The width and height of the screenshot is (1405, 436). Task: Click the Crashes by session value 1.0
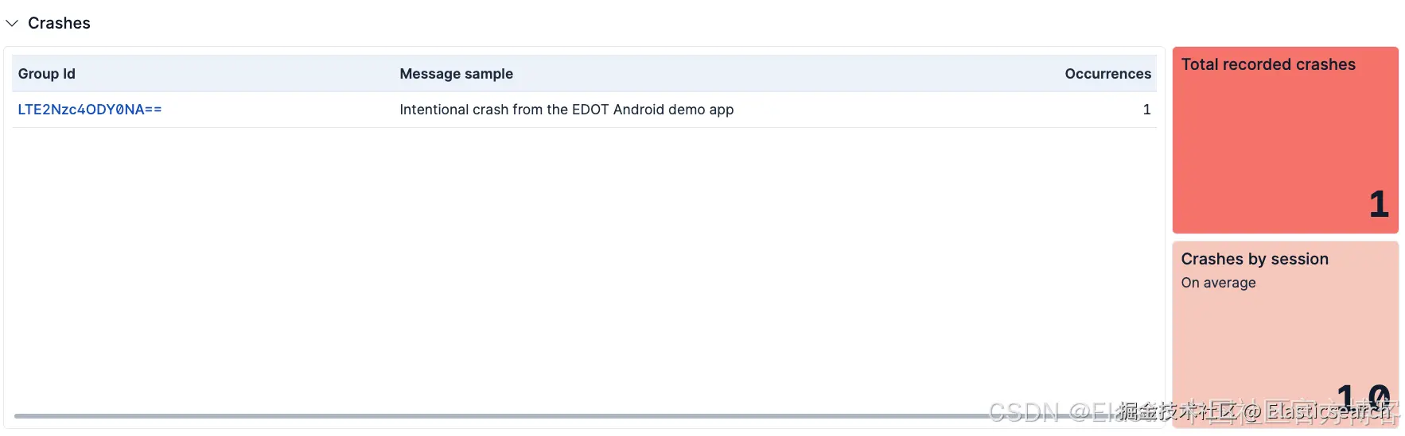[x=1363, y=395]
